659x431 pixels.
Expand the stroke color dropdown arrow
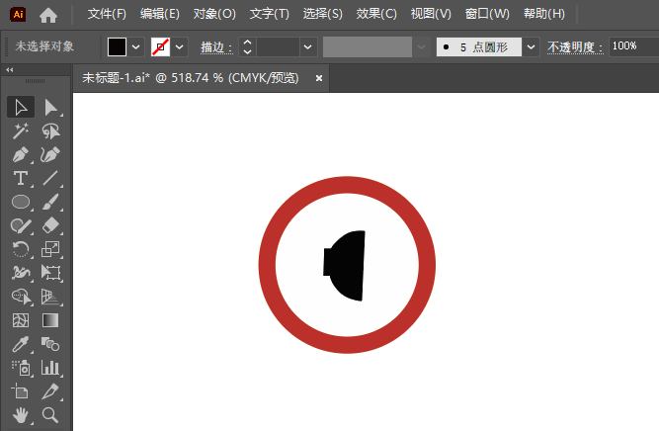point(180,46)
